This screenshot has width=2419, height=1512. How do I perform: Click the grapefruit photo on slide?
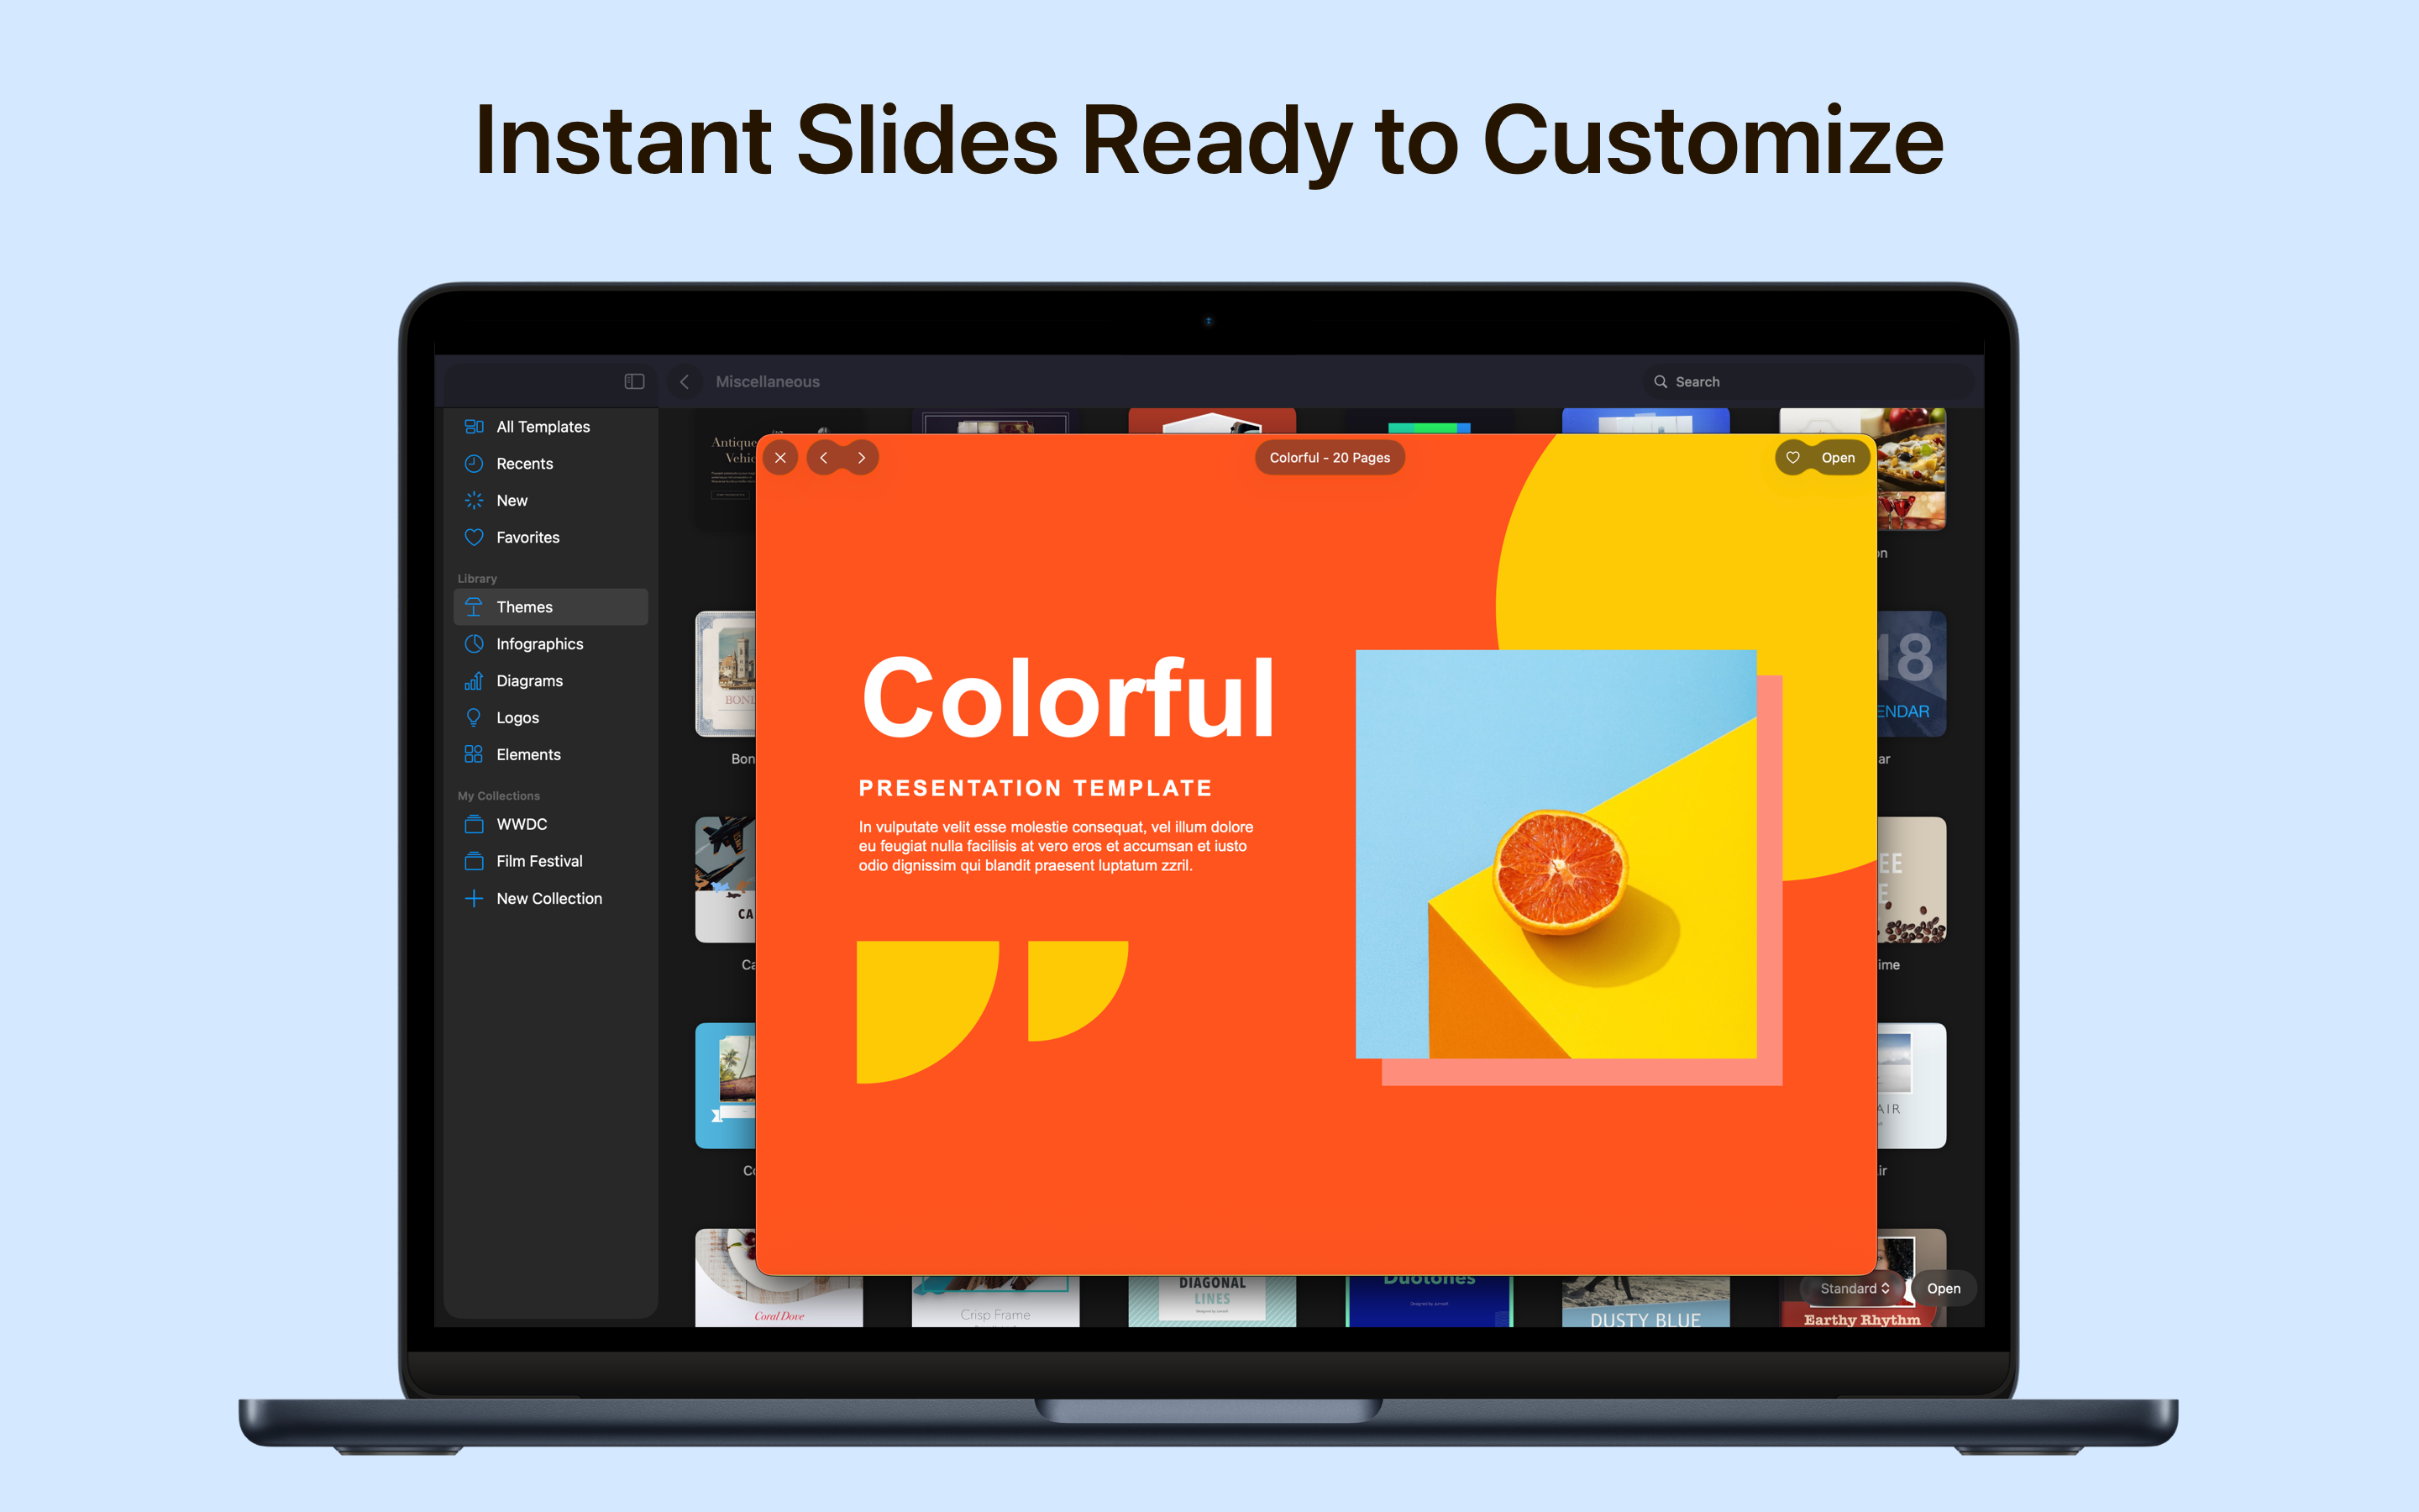coord(1556,854)
